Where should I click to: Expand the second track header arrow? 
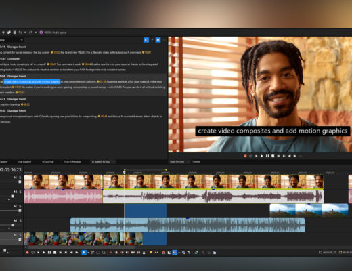click(9, 199)
